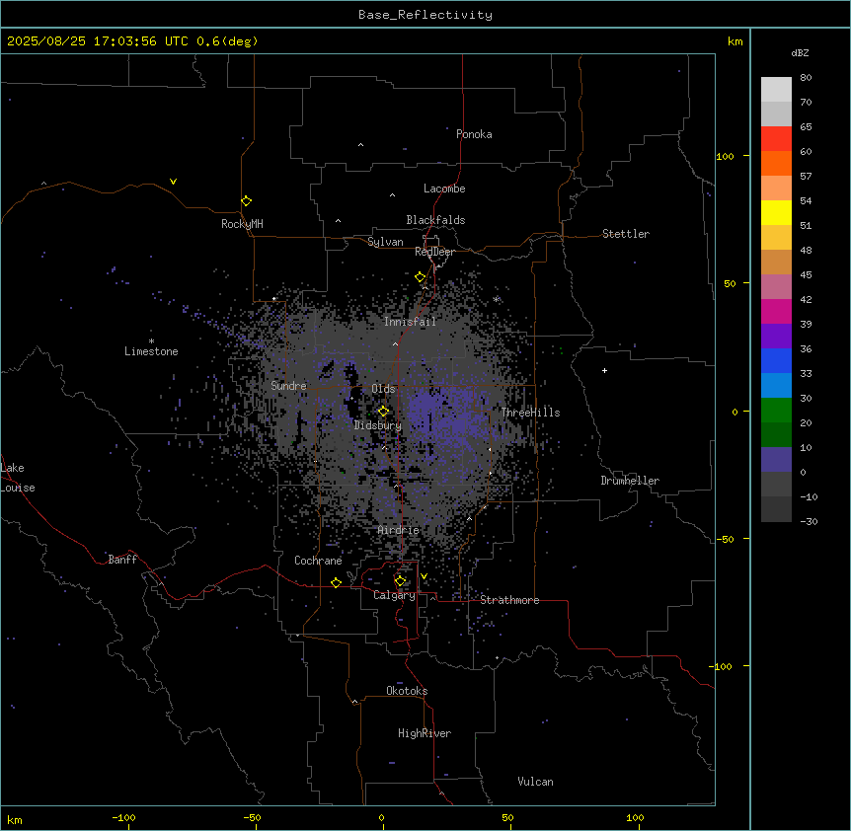Click the -30 value on the dBZ legend
851x831 pixels.
pos(809,521)
